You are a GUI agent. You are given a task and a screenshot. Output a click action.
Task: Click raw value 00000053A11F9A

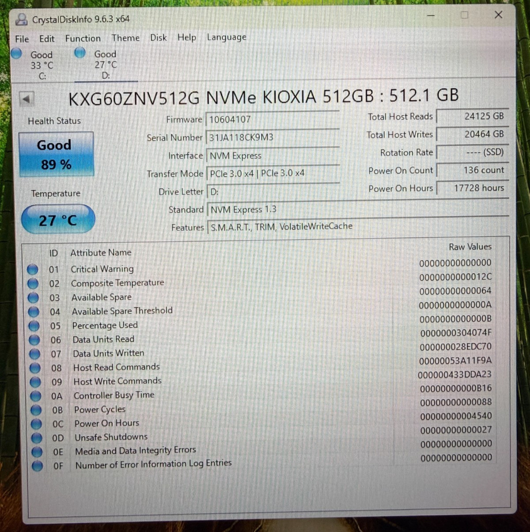pyautogui.click(x=455, y=361)
